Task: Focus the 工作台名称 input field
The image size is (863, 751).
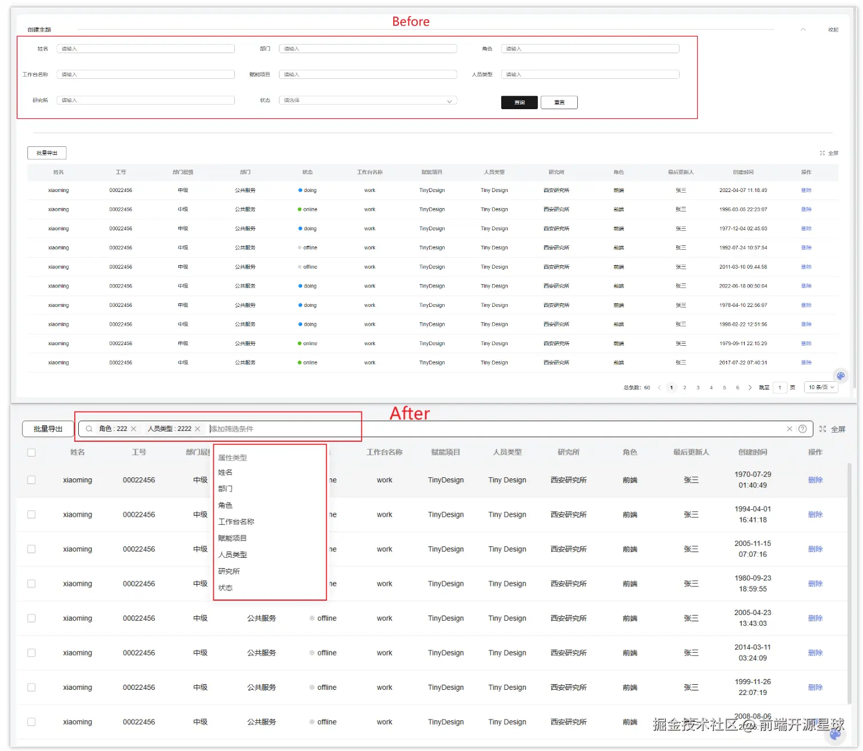Action: coord(146,74)
